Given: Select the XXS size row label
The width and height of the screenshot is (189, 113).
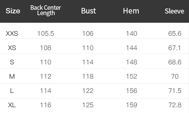Looking at the screenshot, I should click(12, 34).
